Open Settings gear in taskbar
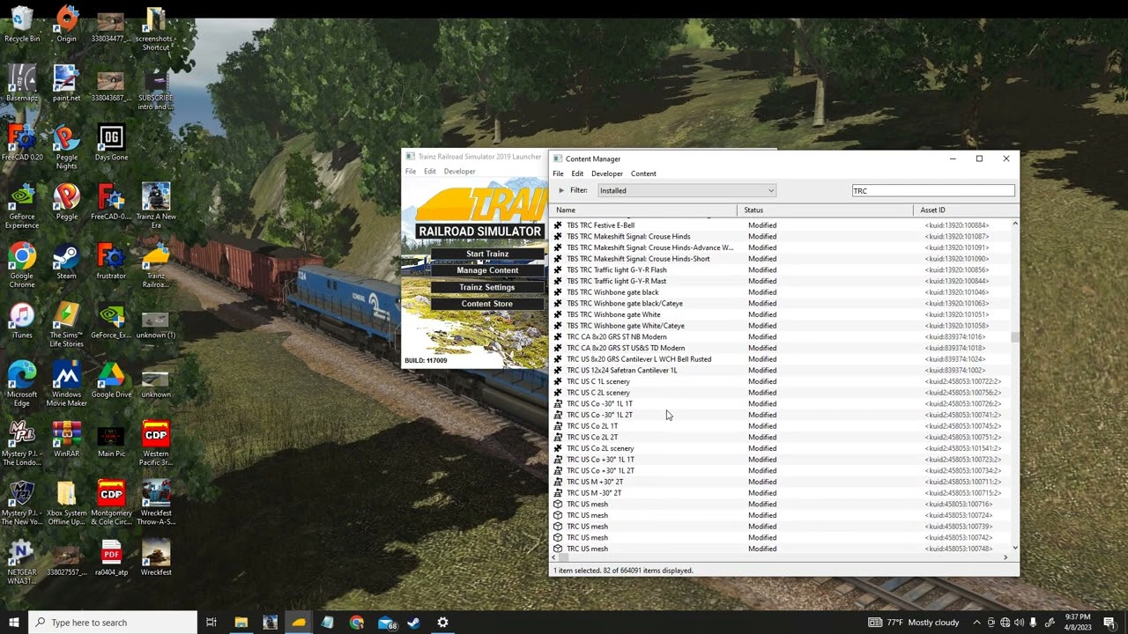The width and height of the screenshot is (1128, 634). [x=442, y=623]
